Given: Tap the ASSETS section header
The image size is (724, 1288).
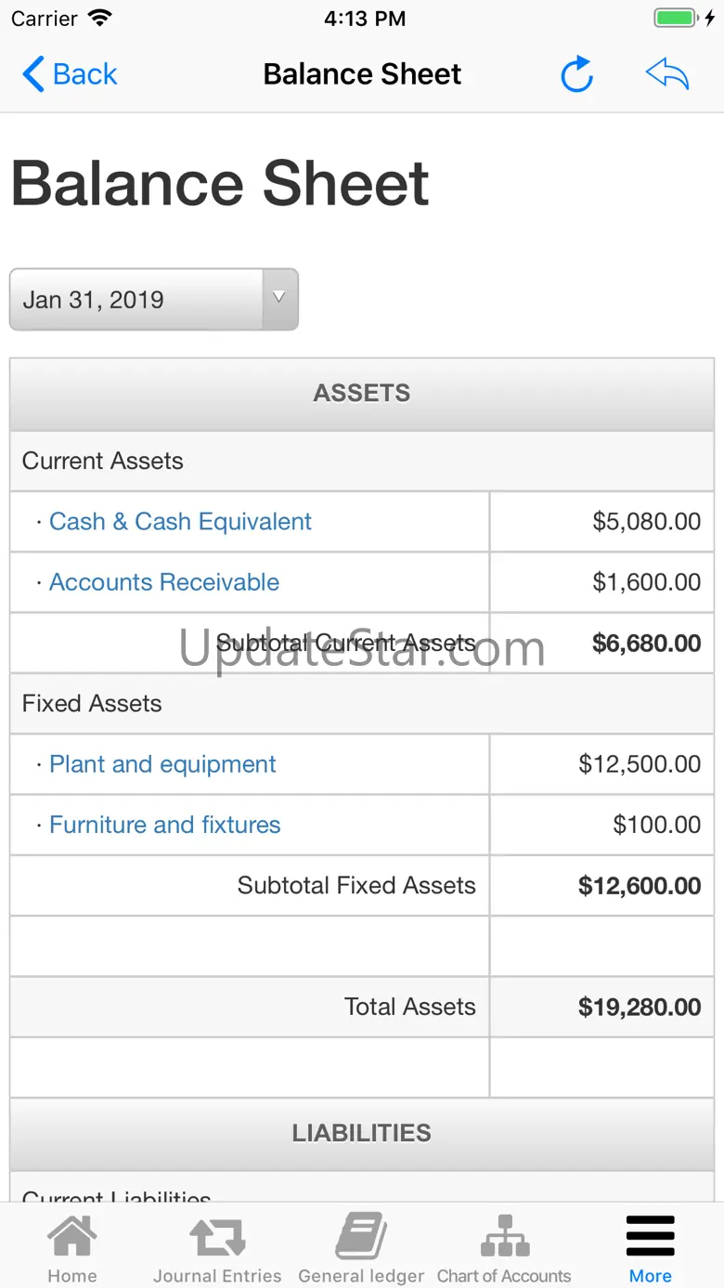Looking at the screenshot, I should (362, 394).
